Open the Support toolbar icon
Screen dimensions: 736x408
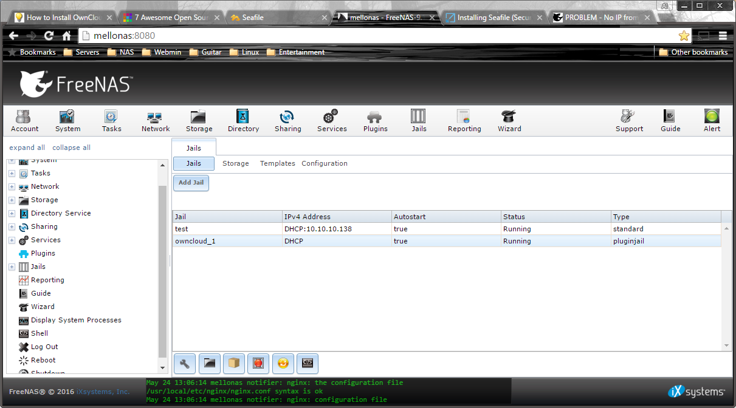[x=629, y=121]
